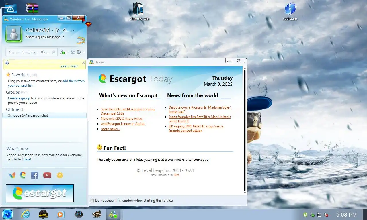This screenshot has width=367, height=220.
Task: Click the profile display picture avatar
Action: coord(14,34)
